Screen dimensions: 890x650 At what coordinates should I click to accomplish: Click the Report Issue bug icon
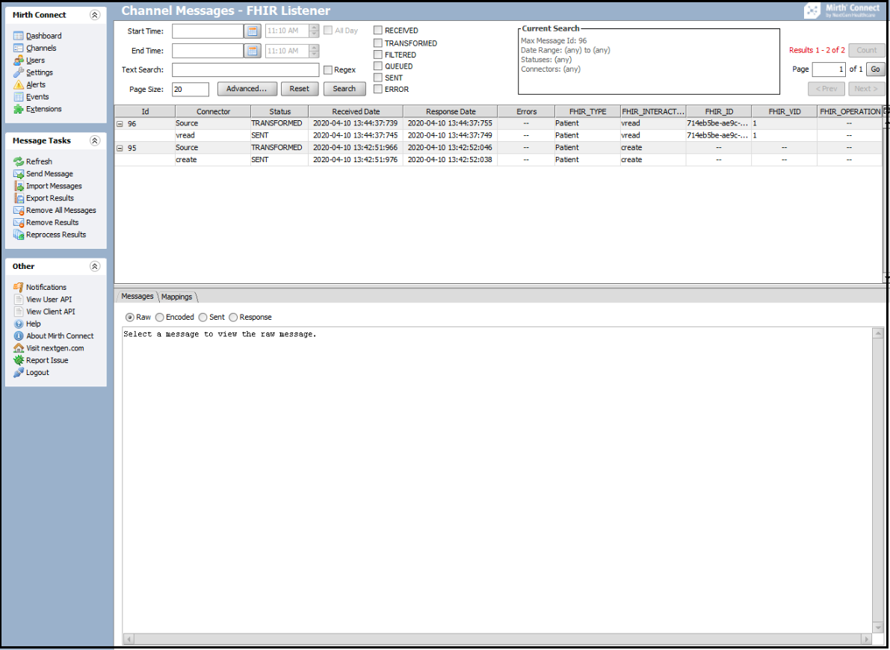[x=18, y=360]
